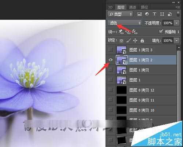Viewport: 183px width, 147px height.
Task: Select layer name 图层 0 拷贝 12
Action: coord(142,90)
